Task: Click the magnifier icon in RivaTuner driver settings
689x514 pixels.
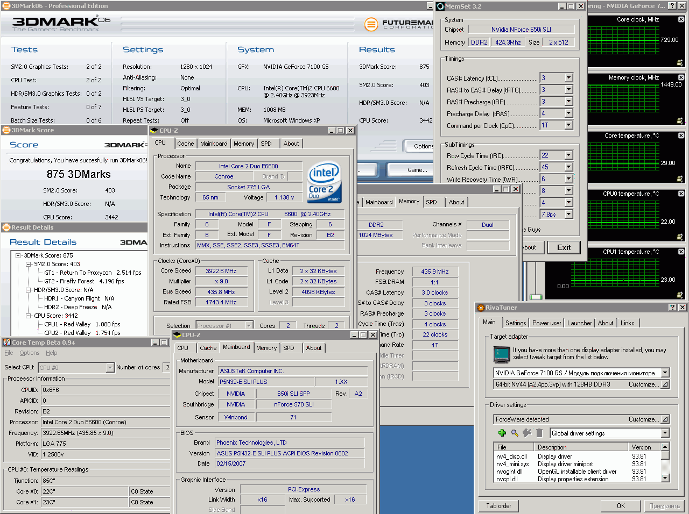Action: tap(515, 433)
